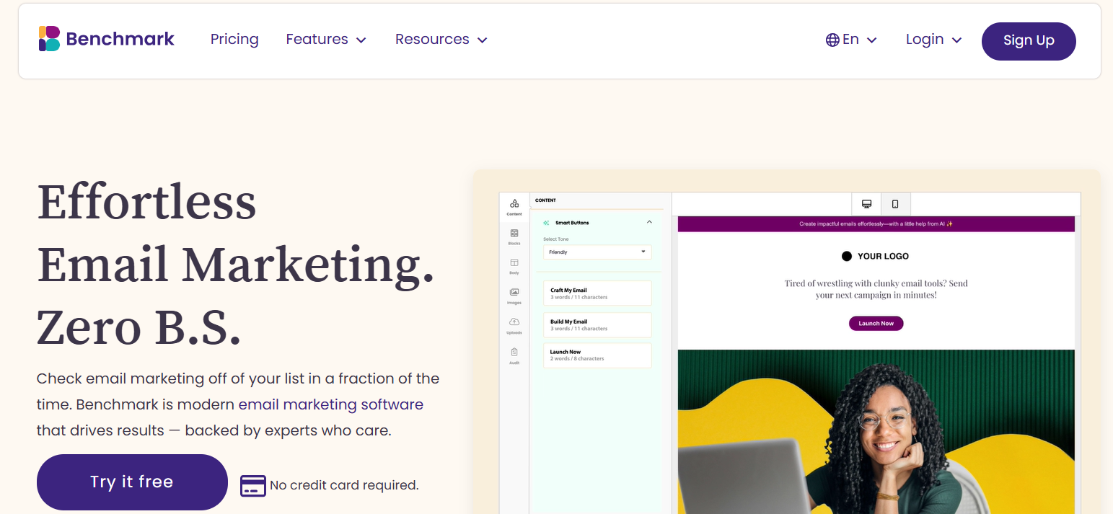Click the Effortless Email Marketing headline
Viewport: 1113px width, 514px height.
(x=236, y=265)
